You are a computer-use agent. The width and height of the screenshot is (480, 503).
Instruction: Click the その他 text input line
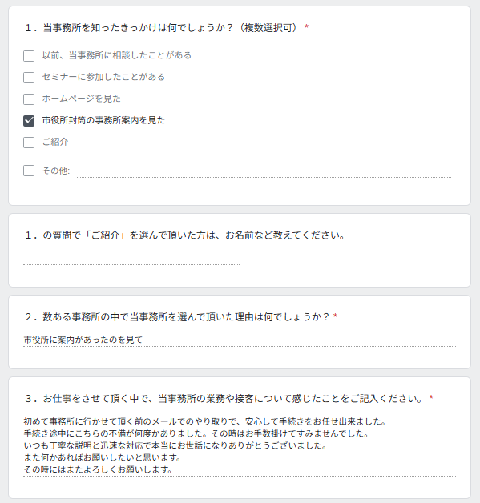click(264, 171)
